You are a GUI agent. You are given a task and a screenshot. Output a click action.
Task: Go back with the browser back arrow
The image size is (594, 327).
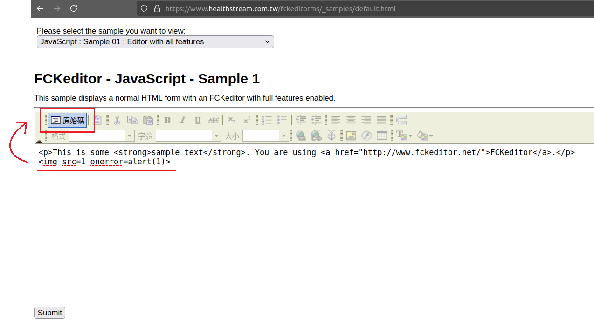40,8
